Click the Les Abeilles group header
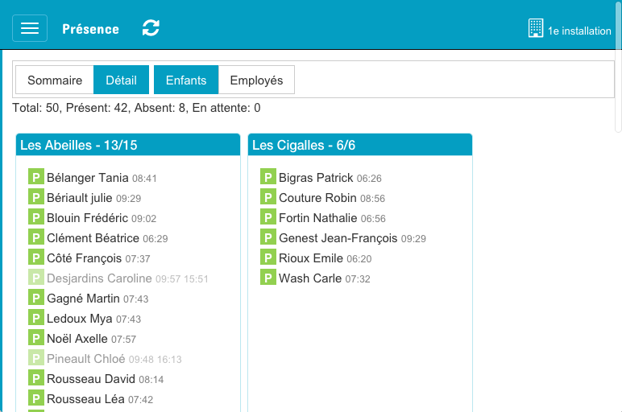 [128, 145]
